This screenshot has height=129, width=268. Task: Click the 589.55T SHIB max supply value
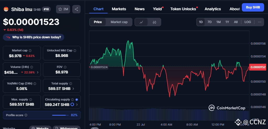pos(22,104)
